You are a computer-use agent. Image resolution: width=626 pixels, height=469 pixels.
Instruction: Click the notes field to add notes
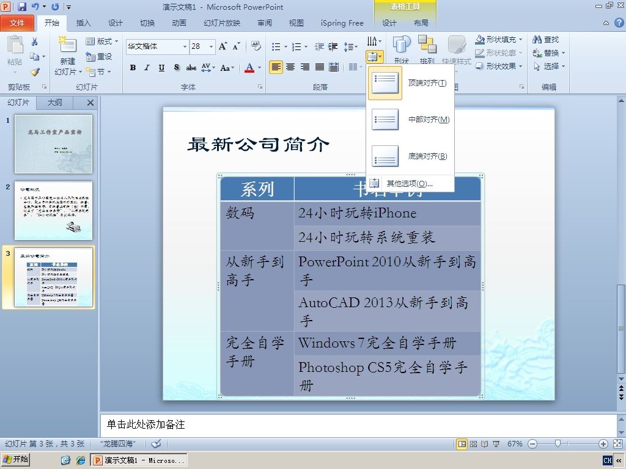click(x=358, y=425)
